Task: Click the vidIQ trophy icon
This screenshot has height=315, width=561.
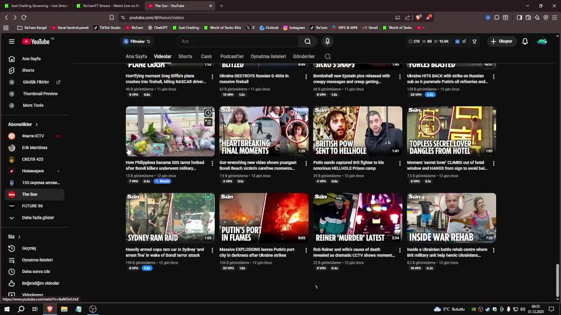Action: click(474, 42)
